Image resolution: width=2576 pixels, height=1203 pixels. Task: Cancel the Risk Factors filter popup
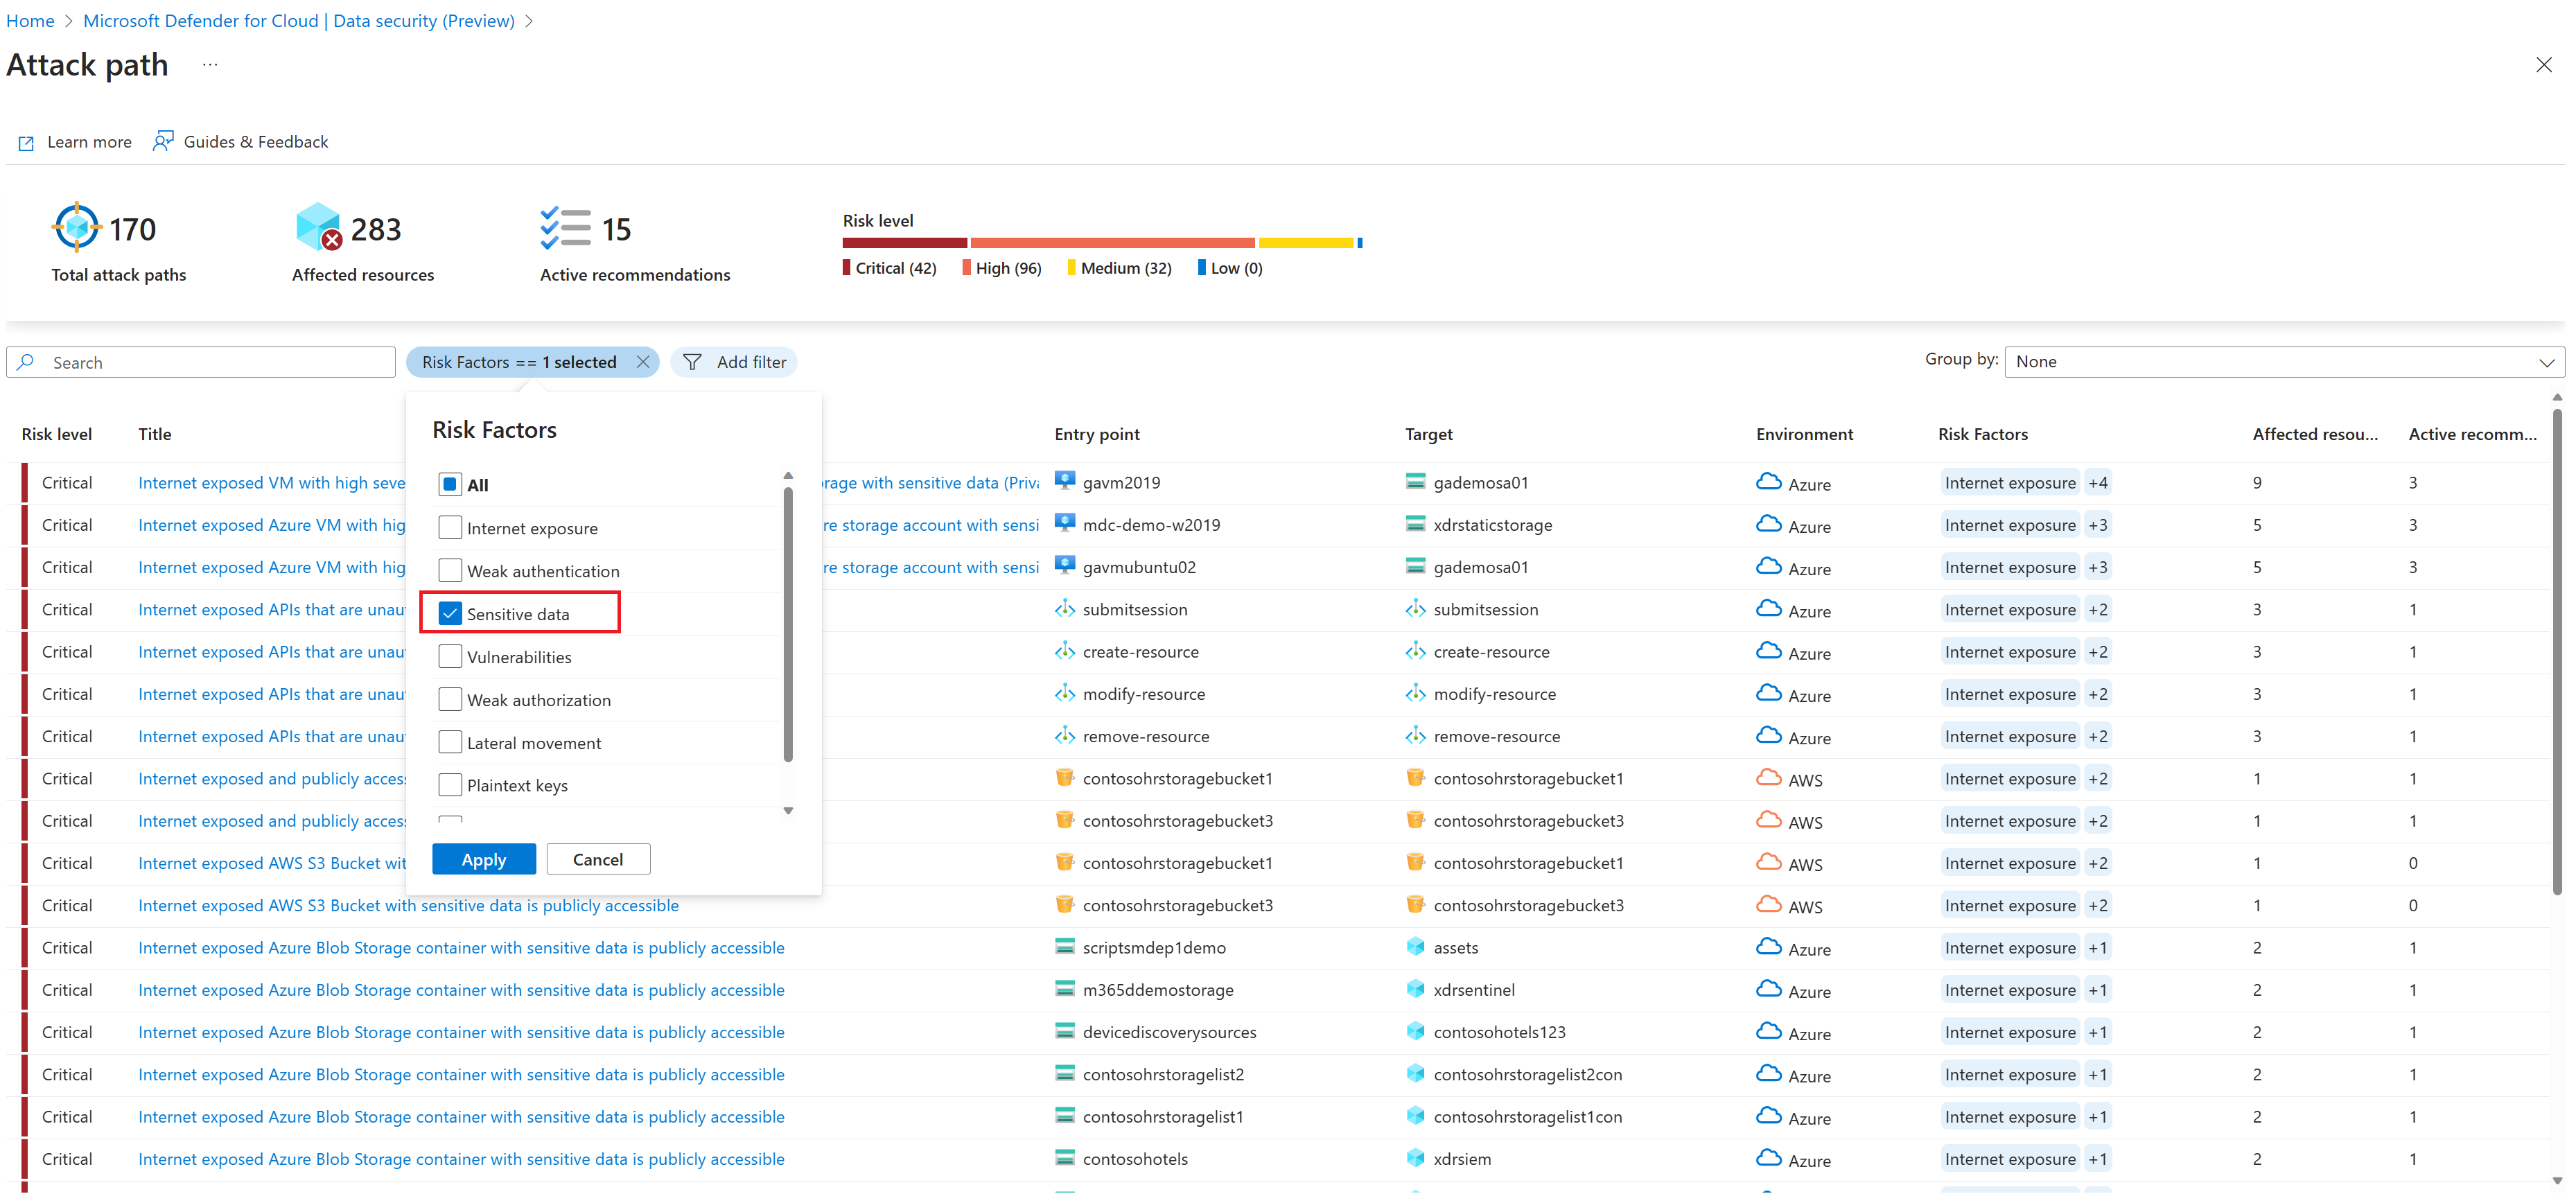coord(598,860)
